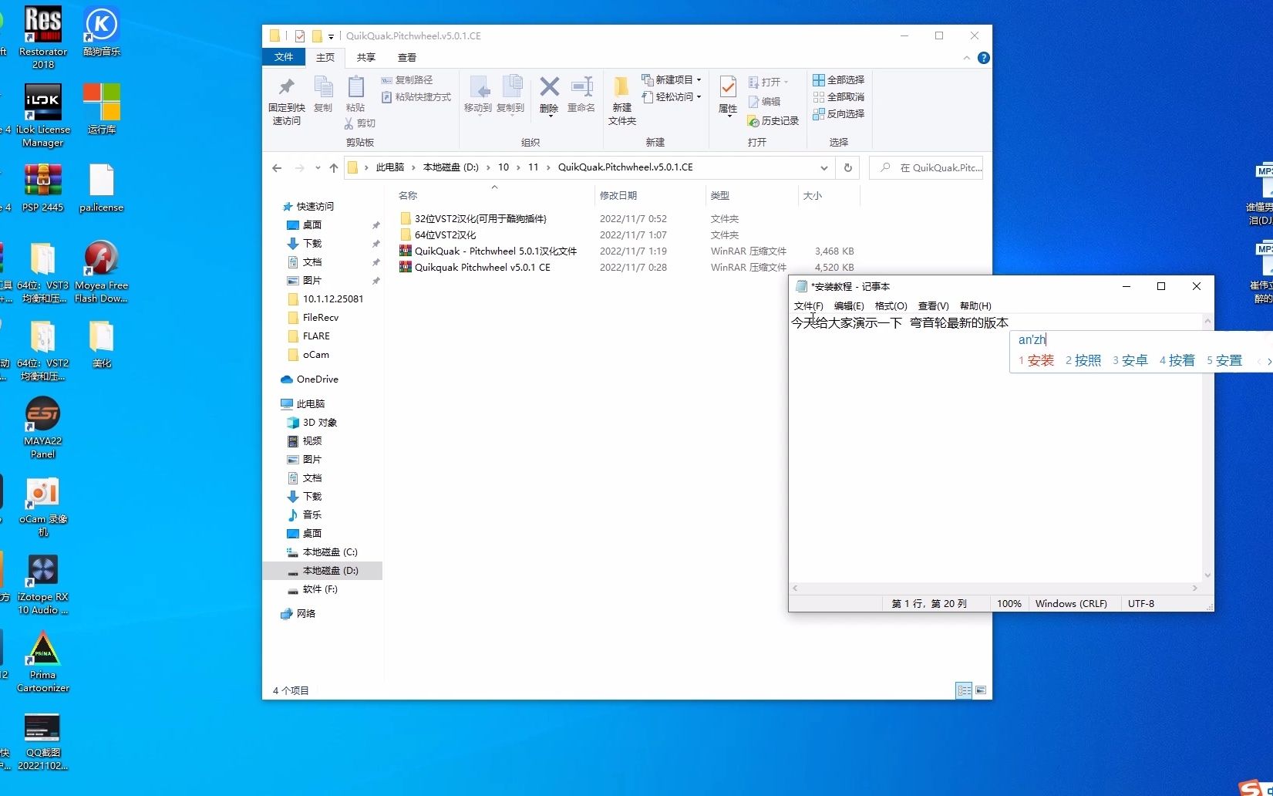Click the Explorer help question icon
Image resolution: width=1273 pixels, height=796 pixels.
coord(983,58)
